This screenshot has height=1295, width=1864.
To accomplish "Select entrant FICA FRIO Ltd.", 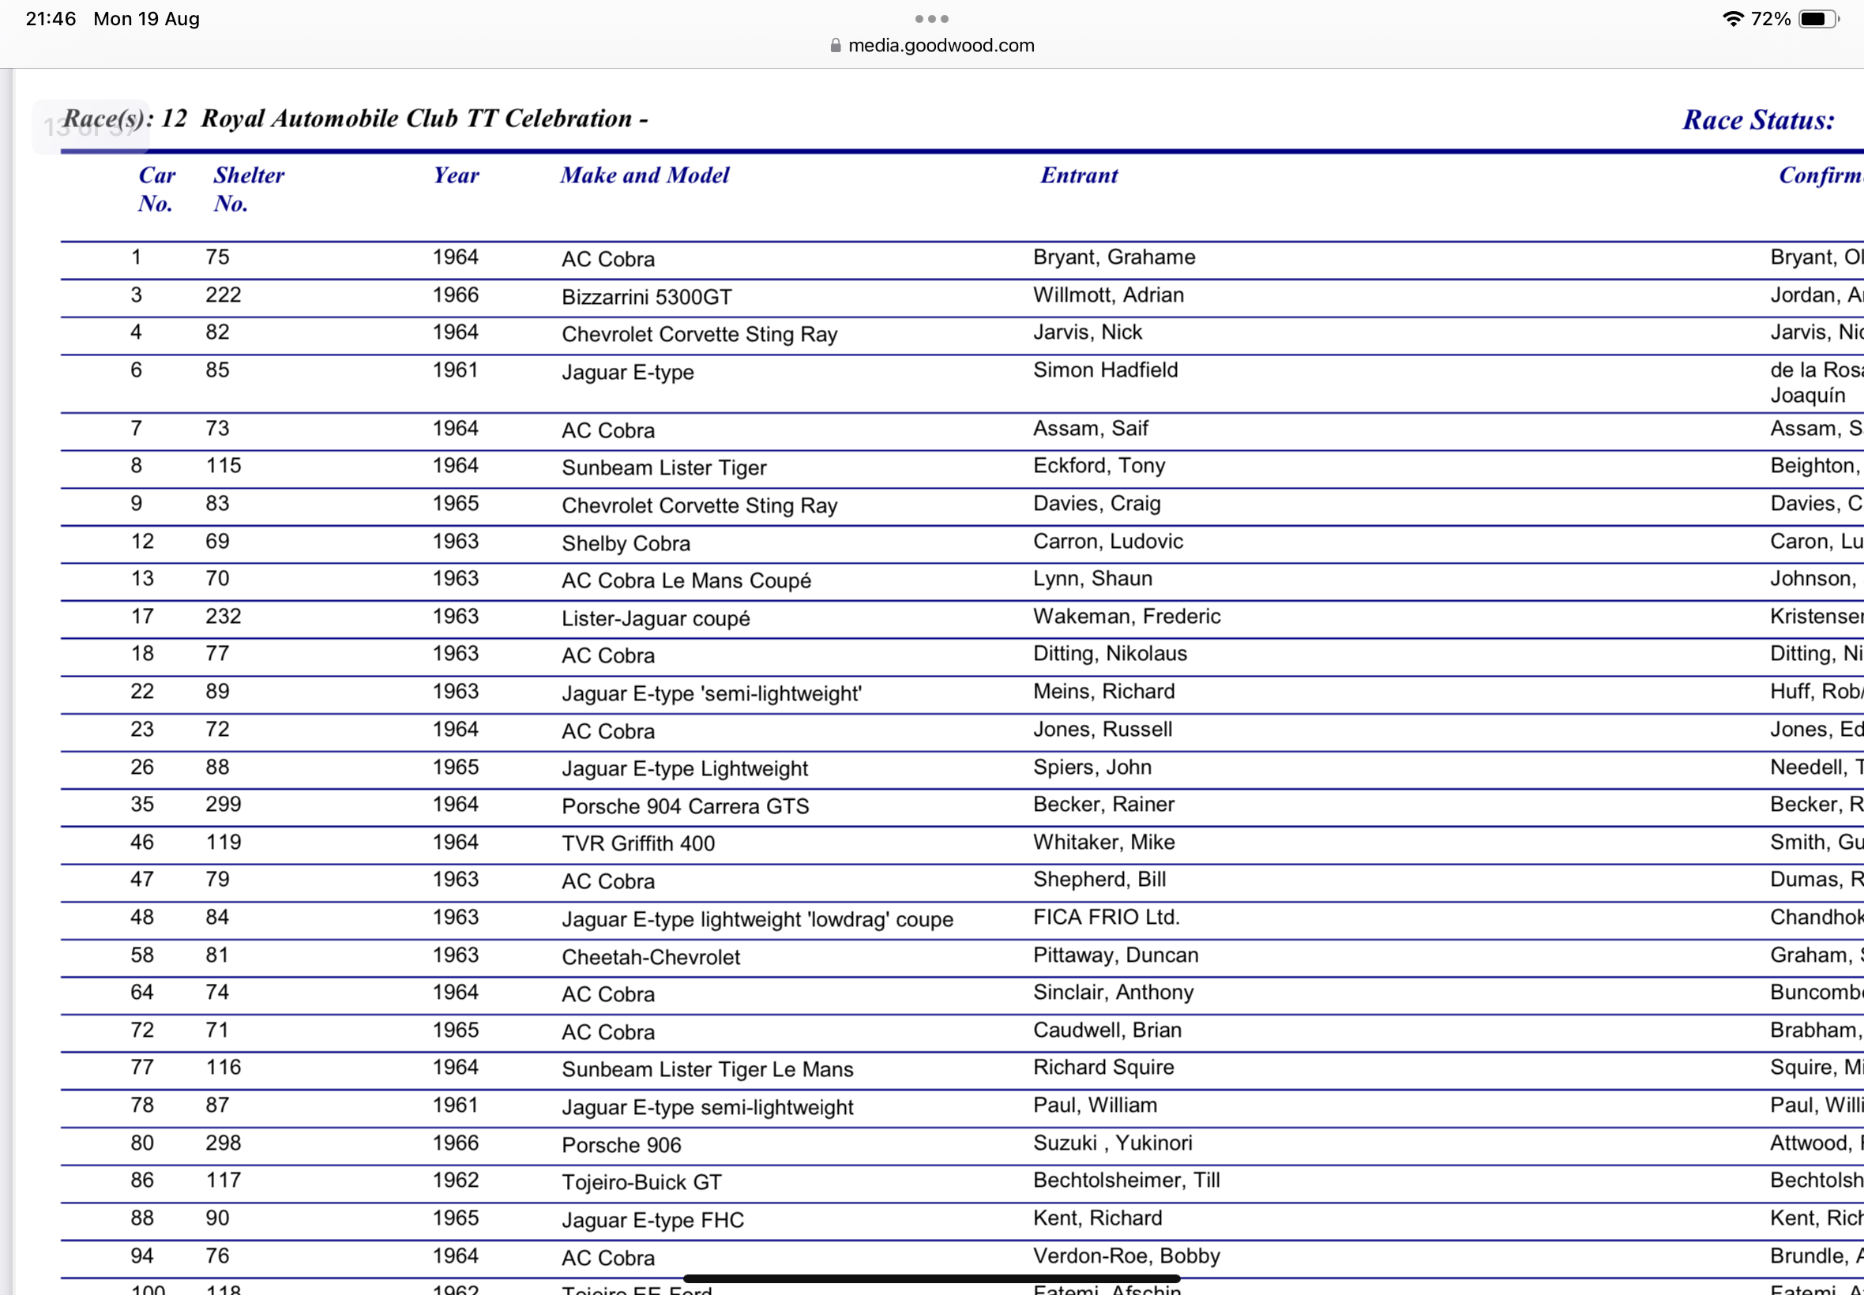I will coord(1105,917).
